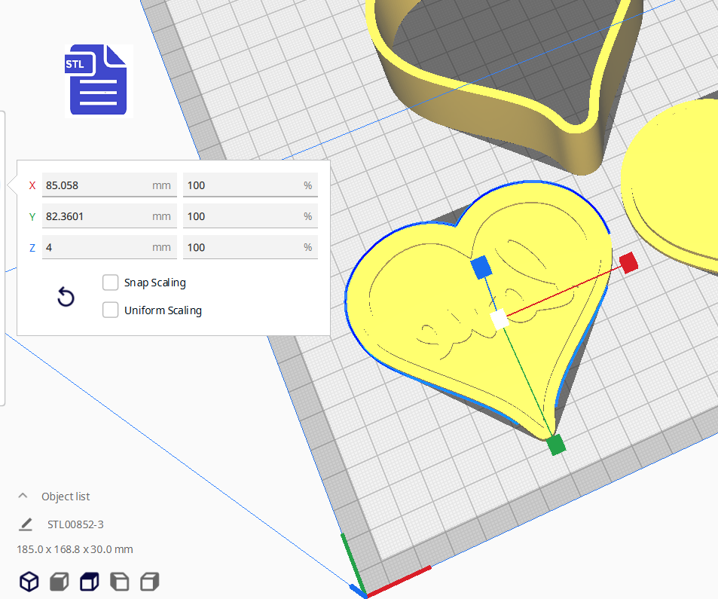Click the Z dimension field showing 4
The height and width of the screenshot is (599, 718).
click(109, 247)
